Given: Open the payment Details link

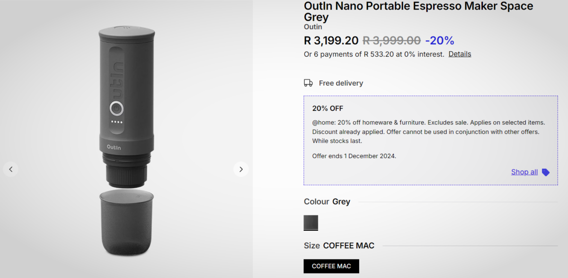Looking at the screenshot, I should (460, 54).
